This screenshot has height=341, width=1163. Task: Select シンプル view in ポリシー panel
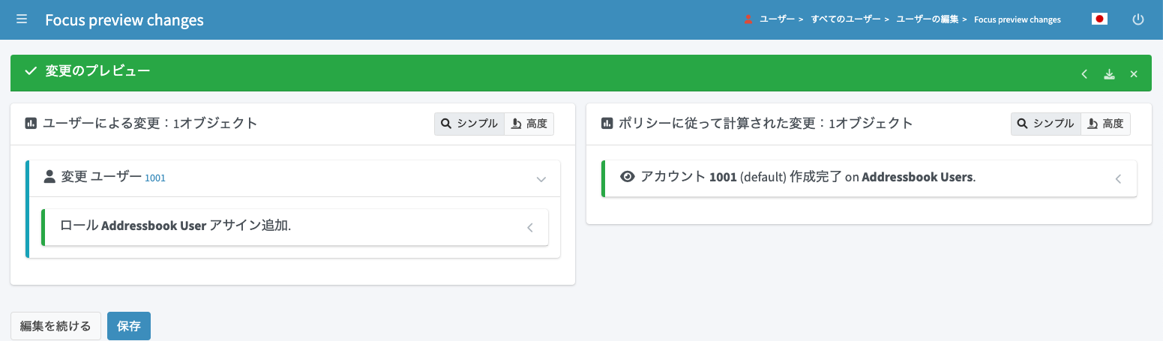point(1045,124)
